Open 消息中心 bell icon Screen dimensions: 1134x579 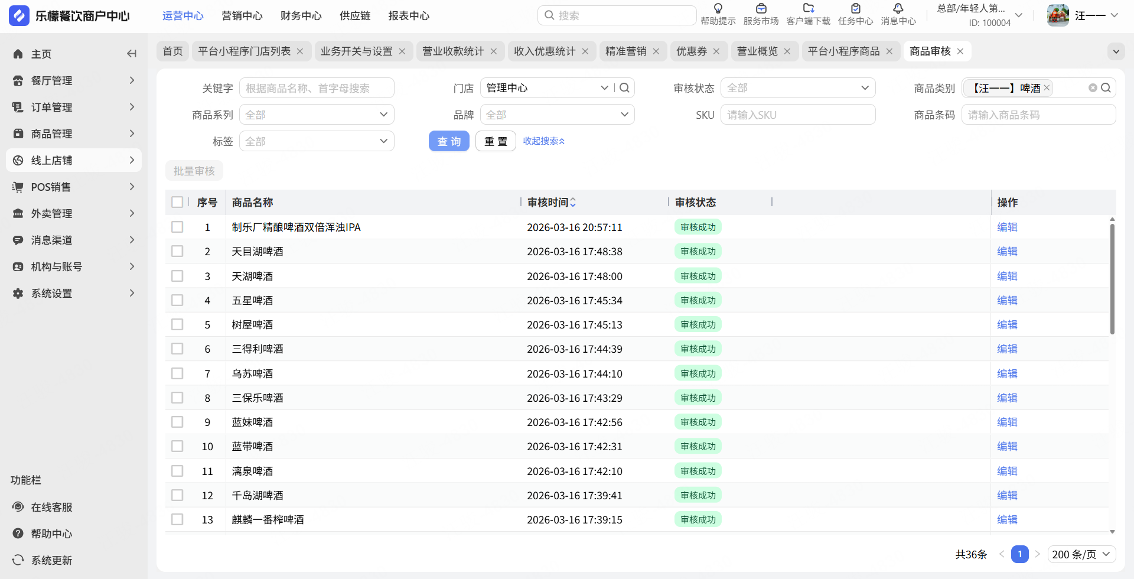[898, 9]
